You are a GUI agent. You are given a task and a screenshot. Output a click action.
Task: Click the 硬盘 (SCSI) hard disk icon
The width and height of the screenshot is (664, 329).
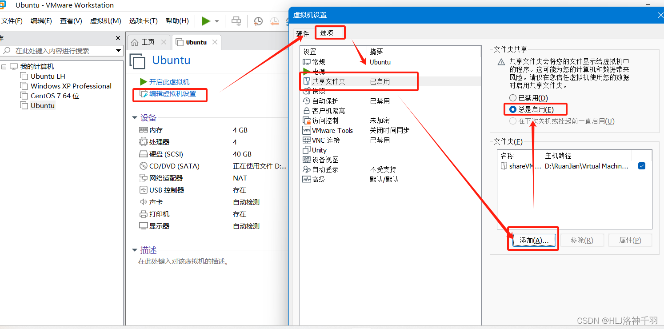click(143, 154)
